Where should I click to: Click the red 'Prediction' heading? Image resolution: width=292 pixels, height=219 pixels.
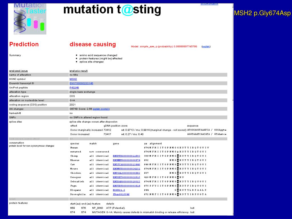click(x=24, y=44)
